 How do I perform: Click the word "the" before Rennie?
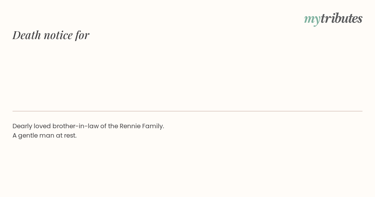tap(113, 126)
